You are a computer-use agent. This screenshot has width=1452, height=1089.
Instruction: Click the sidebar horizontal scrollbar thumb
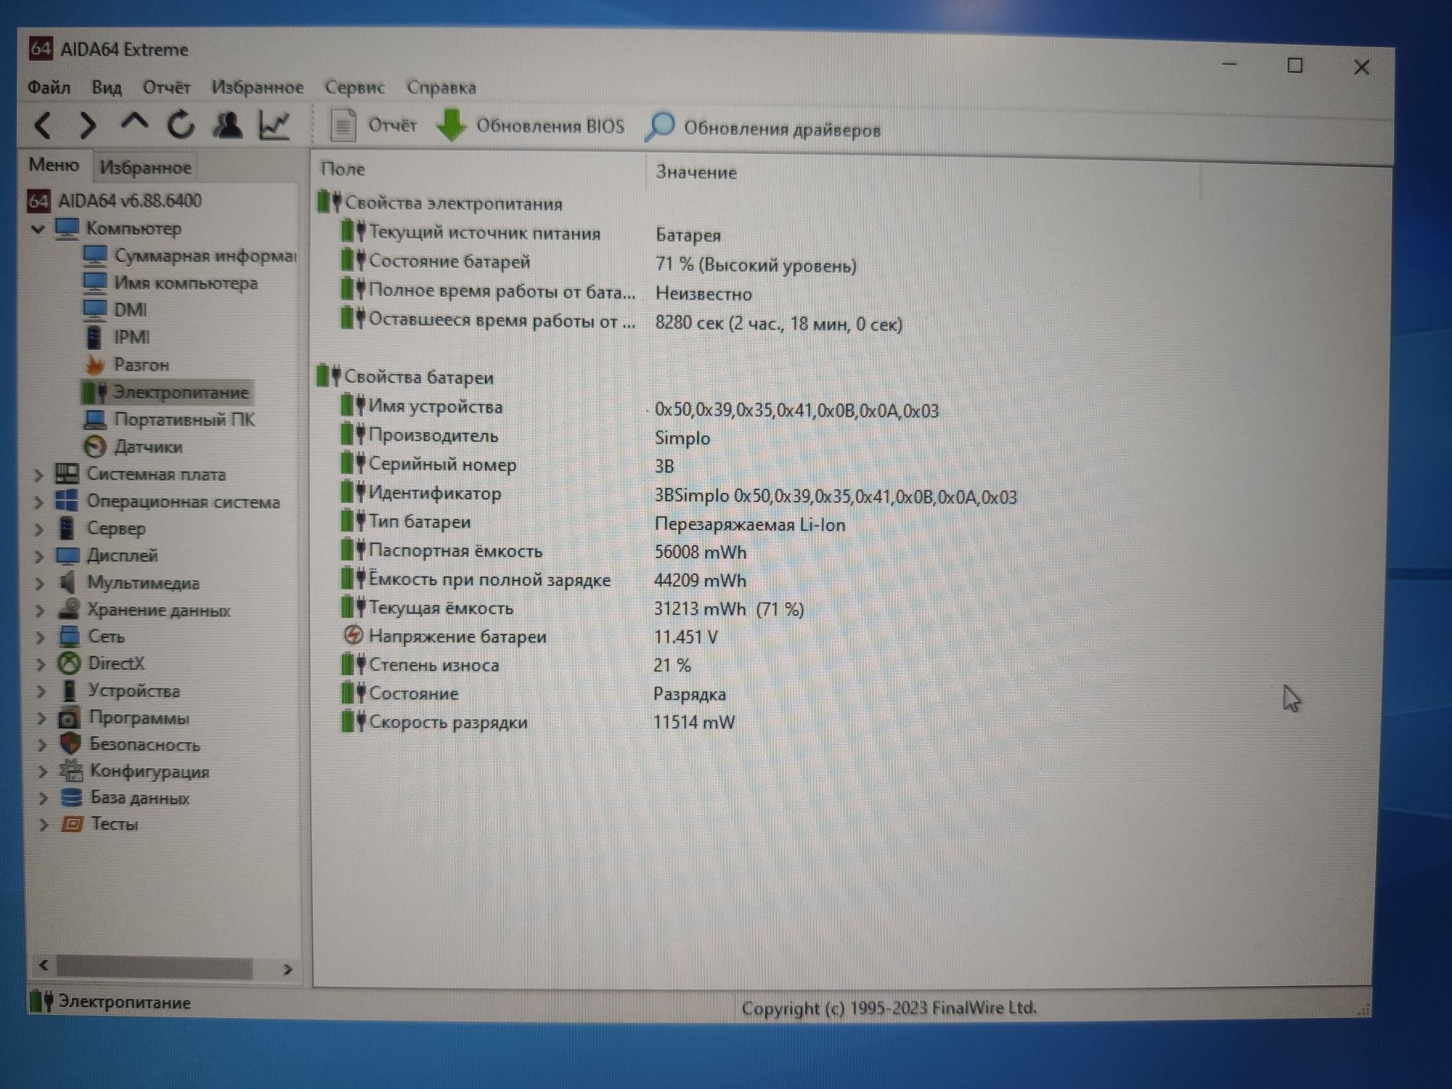coord(155,968)
